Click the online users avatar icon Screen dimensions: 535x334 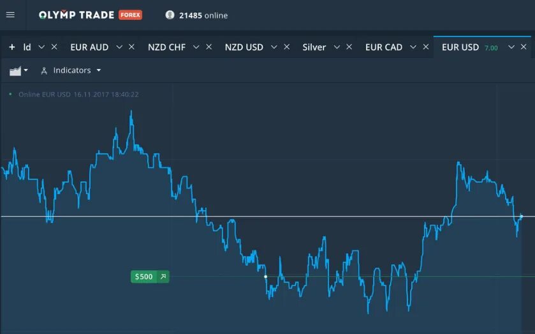[170, 15]
